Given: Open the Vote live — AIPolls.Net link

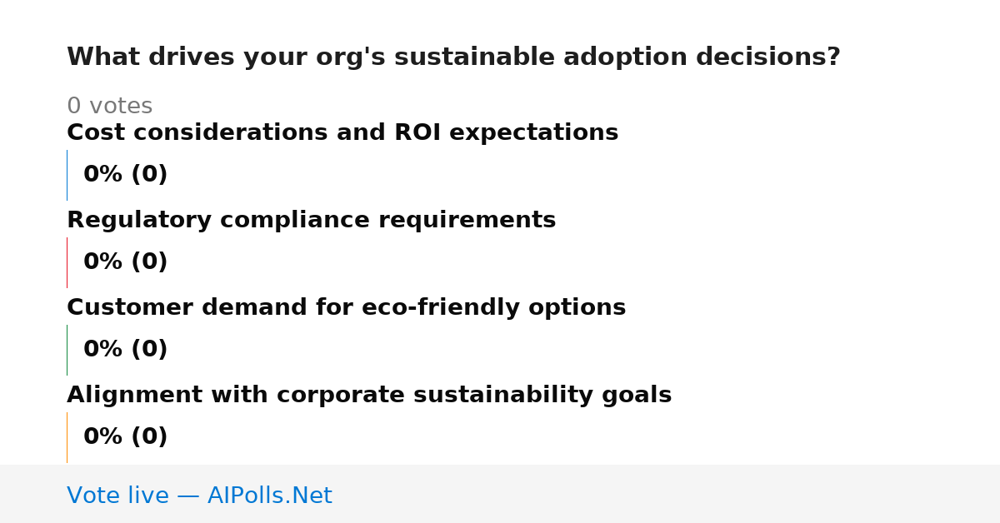Looking at the screenshot, I should (x=199, y=496).
